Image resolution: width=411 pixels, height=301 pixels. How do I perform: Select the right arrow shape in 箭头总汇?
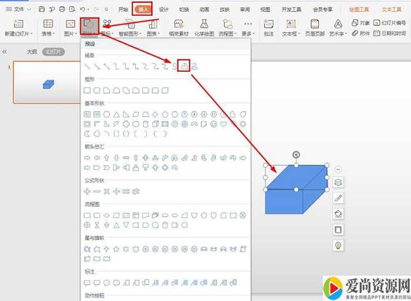(87, 158)
